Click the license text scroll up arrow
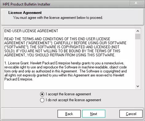This screenshot has width=145, height=121. pyautogui.click(x=138, y=31)
